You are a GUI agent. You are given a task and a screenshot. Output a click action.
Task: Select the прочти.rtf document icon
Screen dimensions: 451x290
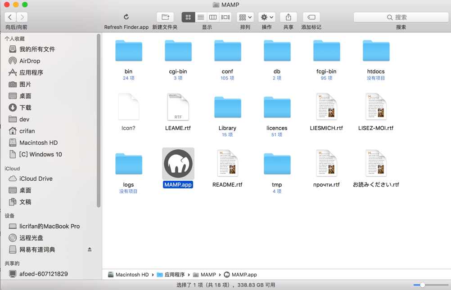pos(326,163)
